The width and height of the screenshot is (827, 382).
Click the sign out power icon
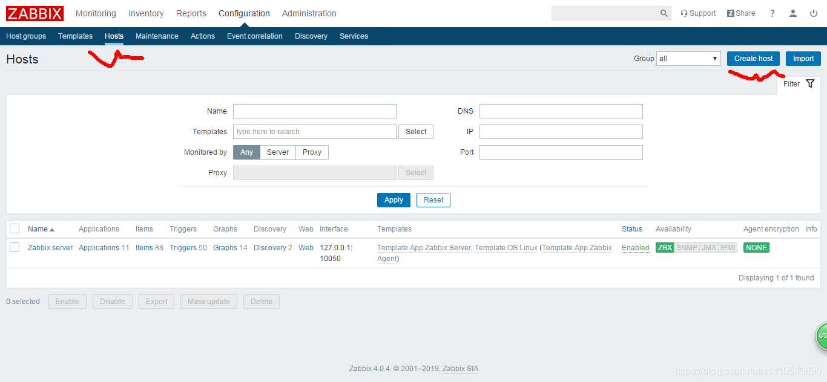pos(813,13)
